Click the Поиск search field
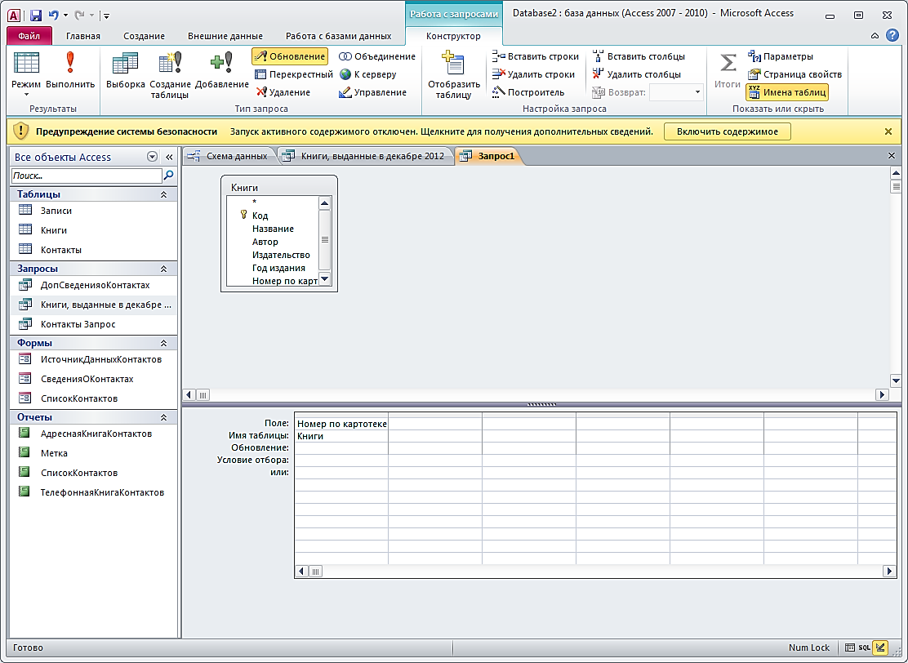908x663 pixels. pyautogui.click(x=87, y=176)
